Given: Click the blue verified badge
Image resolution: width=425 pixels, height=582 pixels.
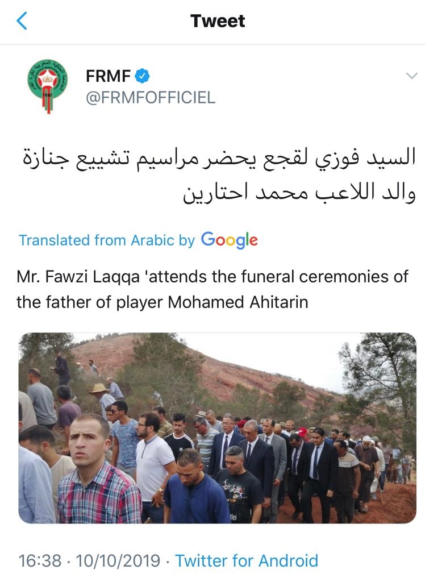Looking at the screenshot, I should coord(142,76).
